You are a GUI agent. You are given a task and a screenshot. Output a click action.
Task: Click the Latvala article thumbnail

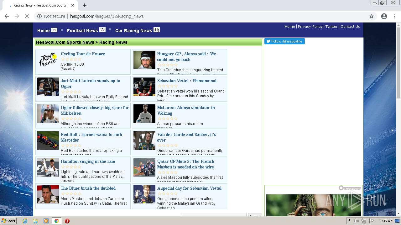point(48,87)
